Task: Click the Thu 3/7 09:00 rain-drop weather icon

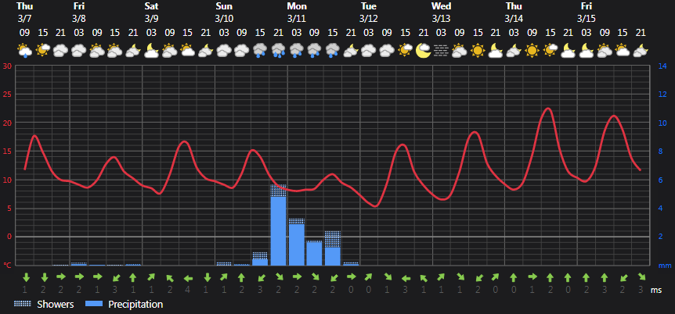Action: pyautogui.click(x=25, y=51)
